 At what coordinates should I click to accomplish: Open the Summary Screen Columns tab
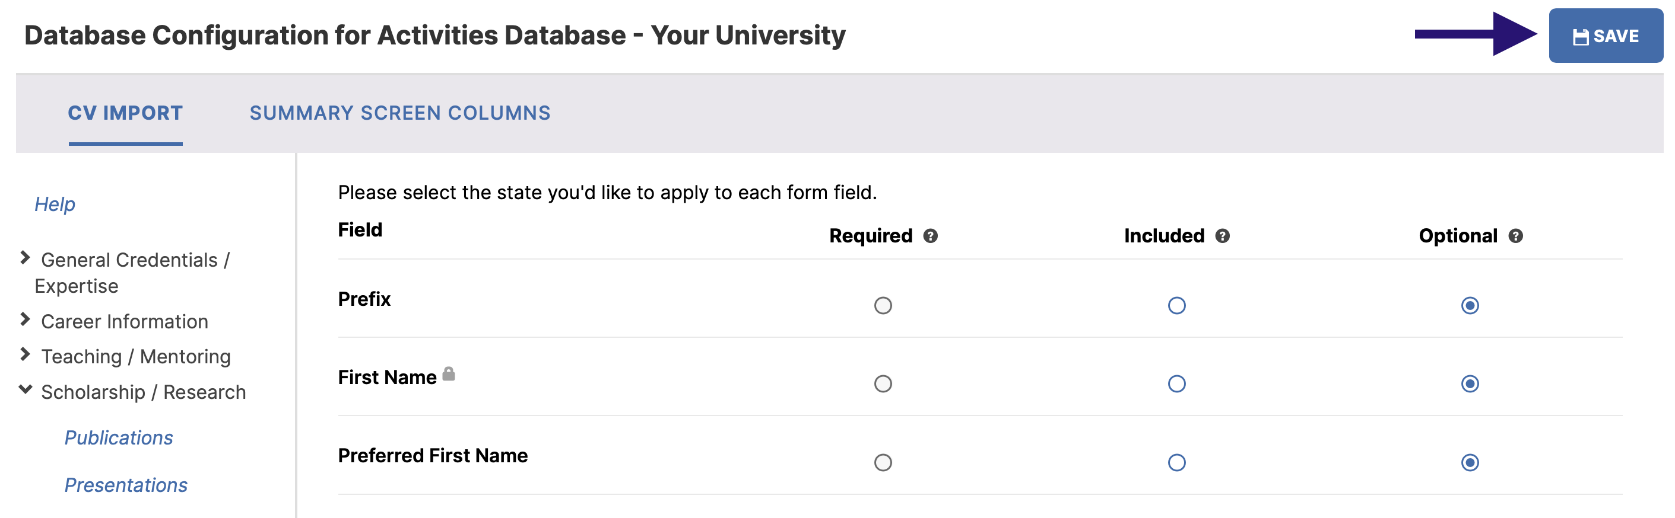[400, 113]
